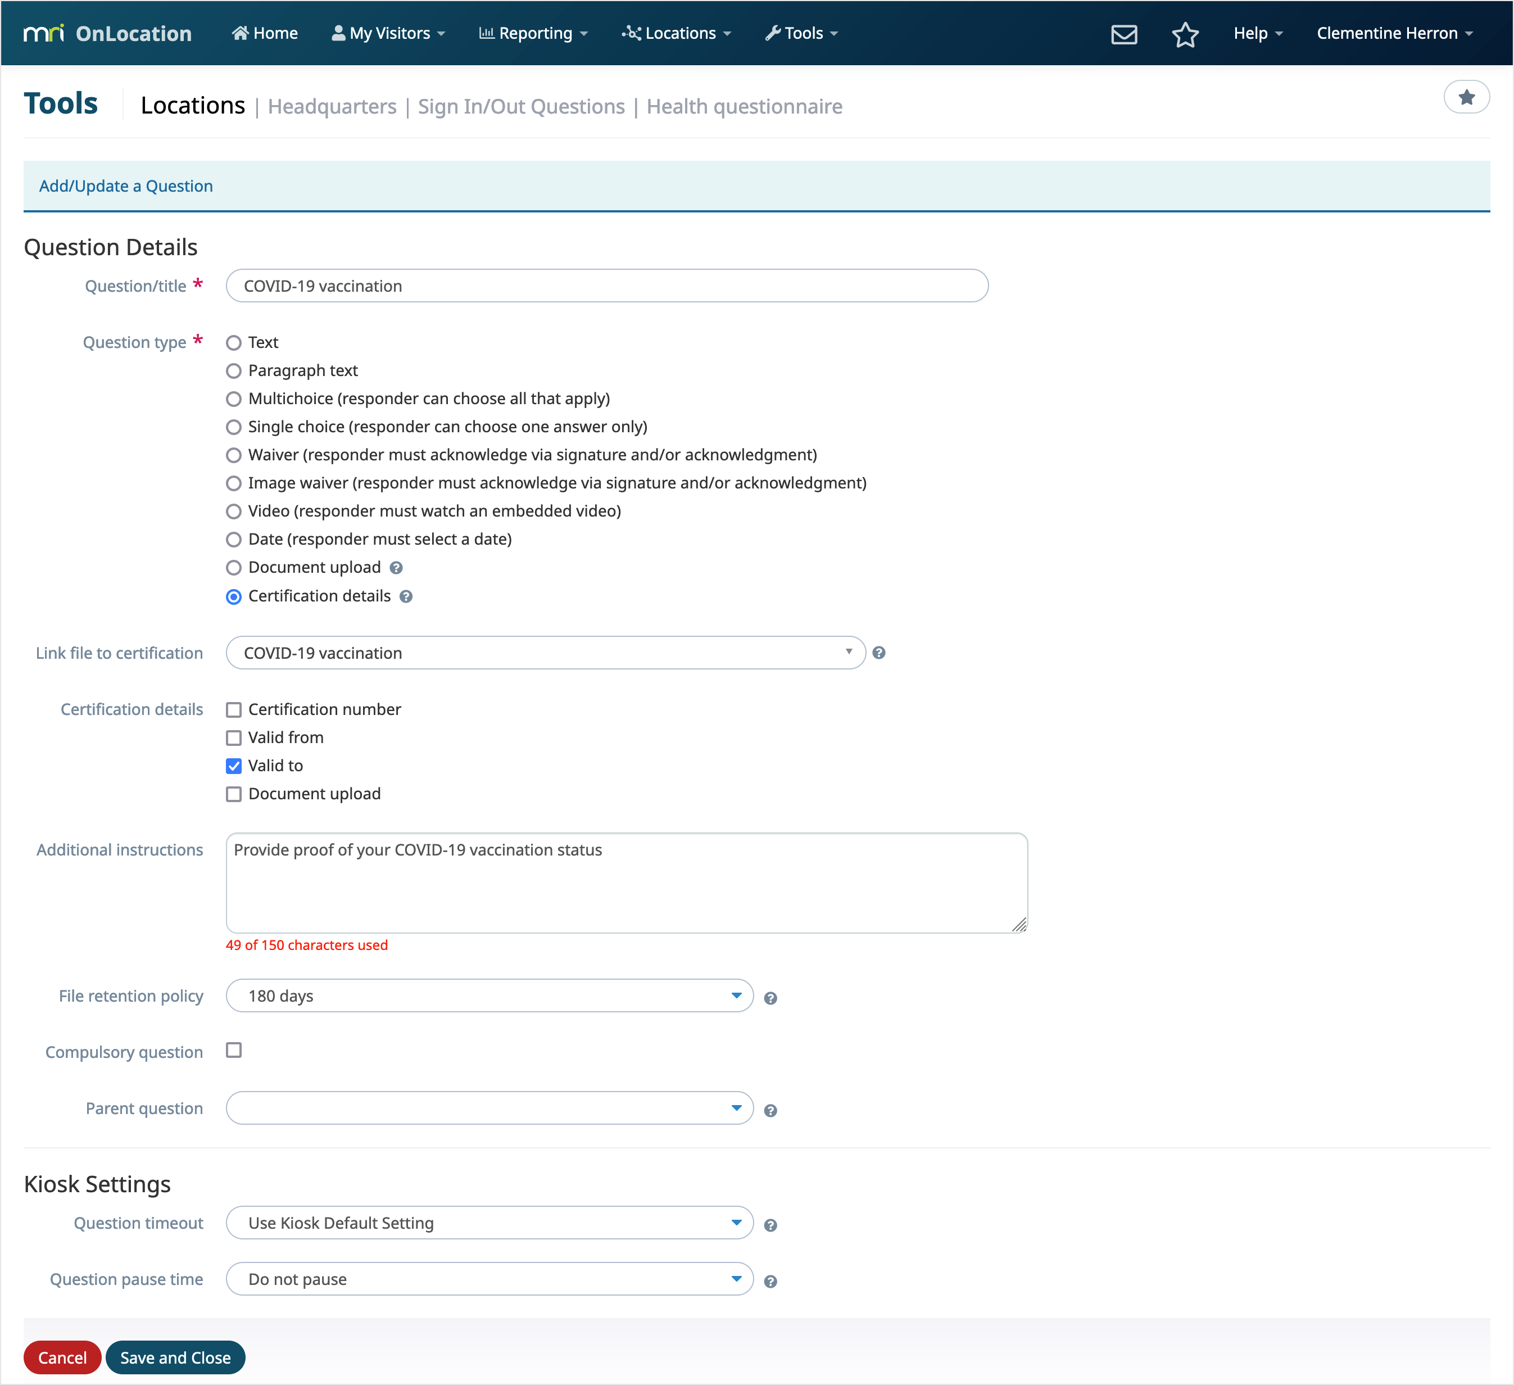Select the Video question type
The height and width of the screenshot is (1385, 1514).
click(234, 512)
